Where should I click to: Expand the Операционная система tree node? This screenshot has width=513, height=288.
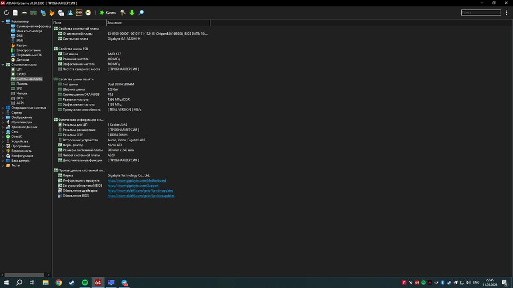[3, 108]
